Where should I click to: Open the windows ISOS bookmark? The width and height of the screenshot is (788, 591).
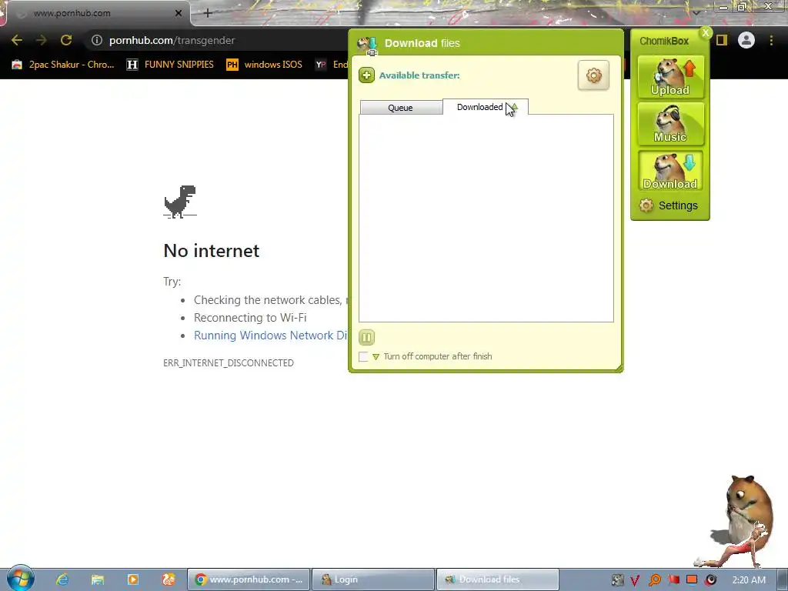coord(265,65)
